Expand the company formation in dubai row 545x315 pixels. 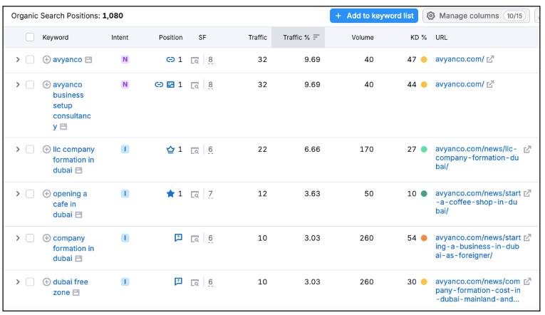pos(18,238)
